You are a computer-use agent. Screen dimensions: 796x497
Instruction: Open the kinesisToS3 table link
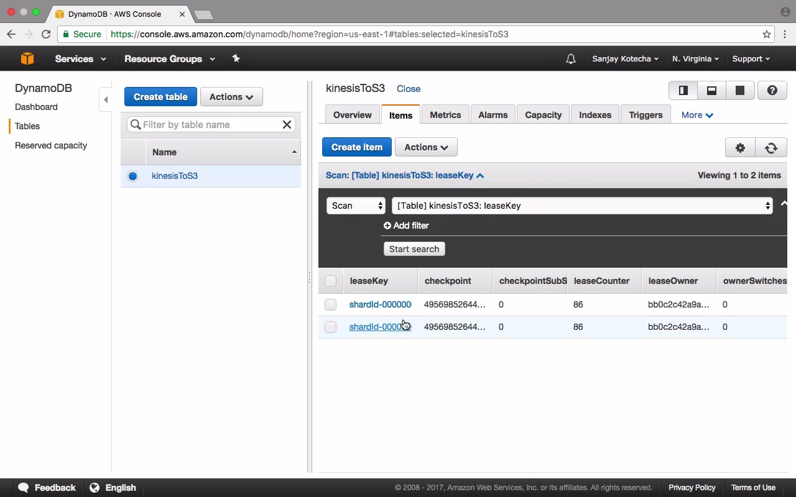pyautogui.click(x=175, y=176)
